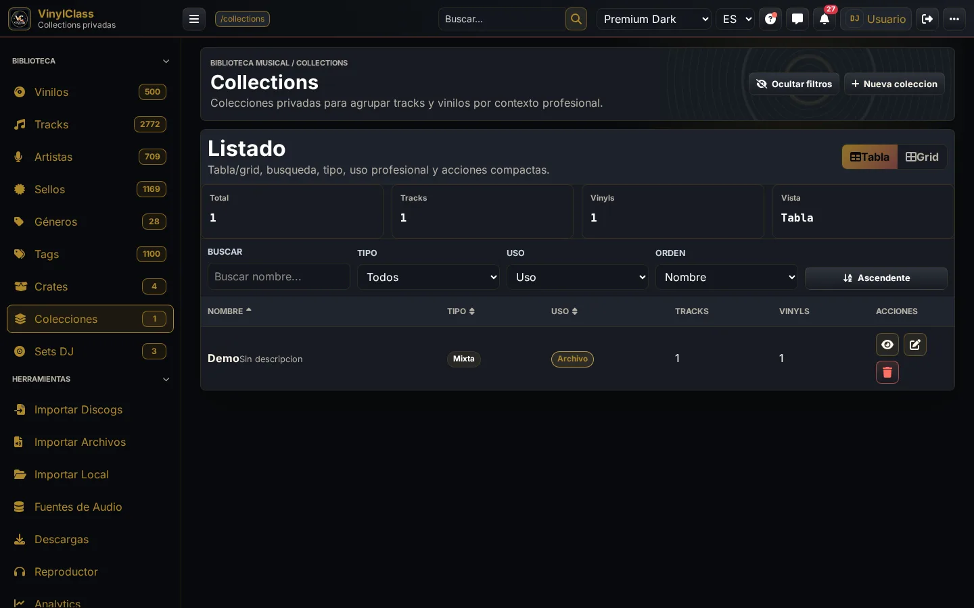Open the ES language dropdown
Viewport: 974px width, 608px height.
[x=735, y=19]
